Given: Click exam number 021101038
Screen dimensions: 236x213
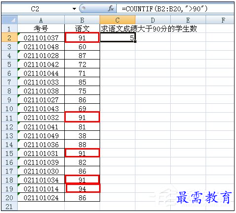Looking at the screenshot, I should [x=41, y=91].
